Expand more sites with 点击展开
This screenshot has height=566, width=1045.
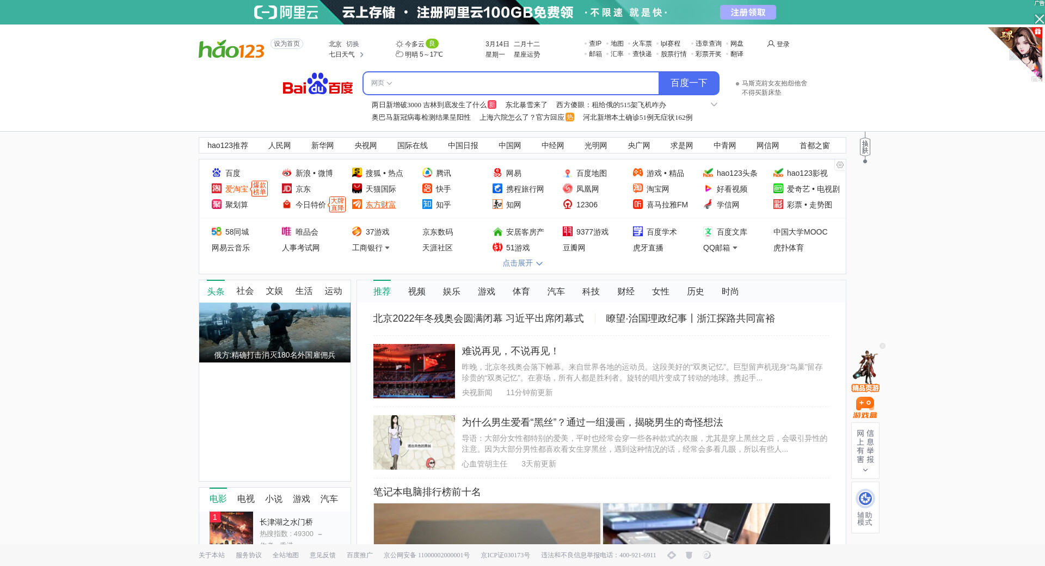pos(522,263)
